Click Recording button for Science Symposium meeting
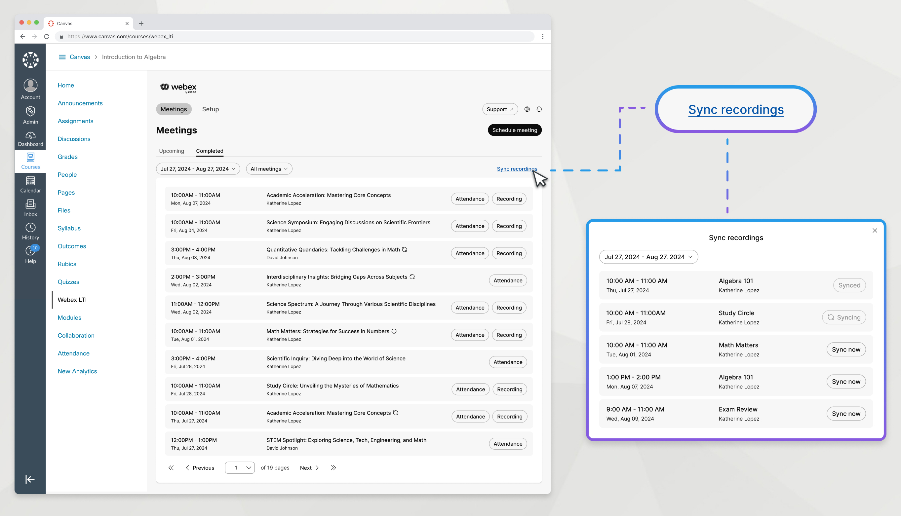Viewport: 901px width, 516px height. [x=509, y=226]
